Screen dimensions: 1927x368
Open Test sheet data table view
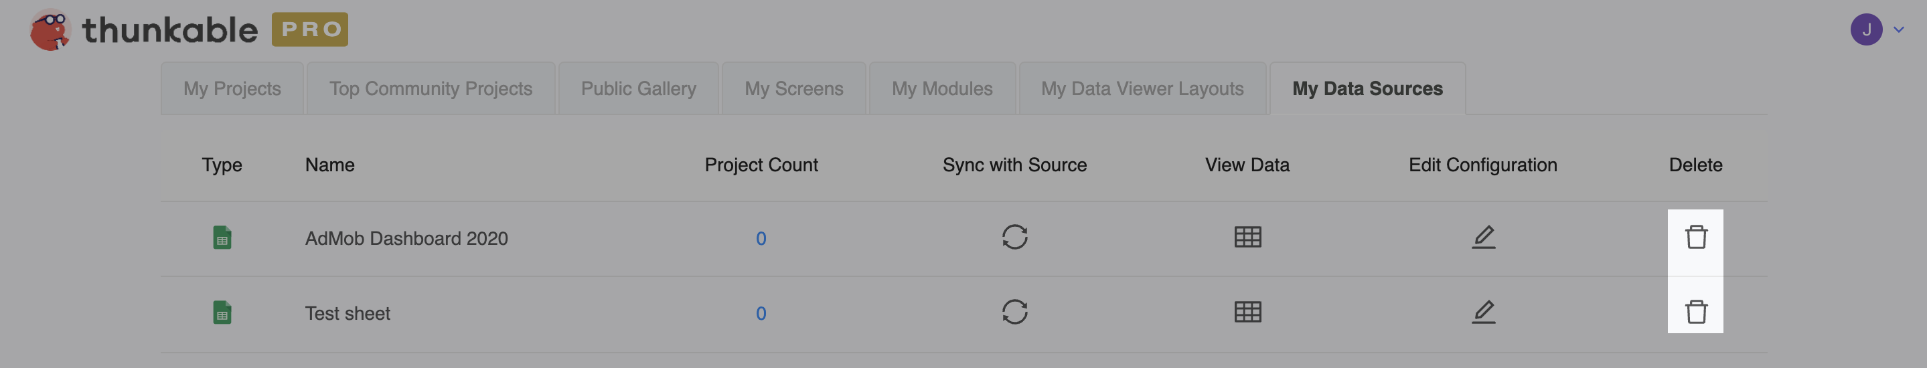1247,312
